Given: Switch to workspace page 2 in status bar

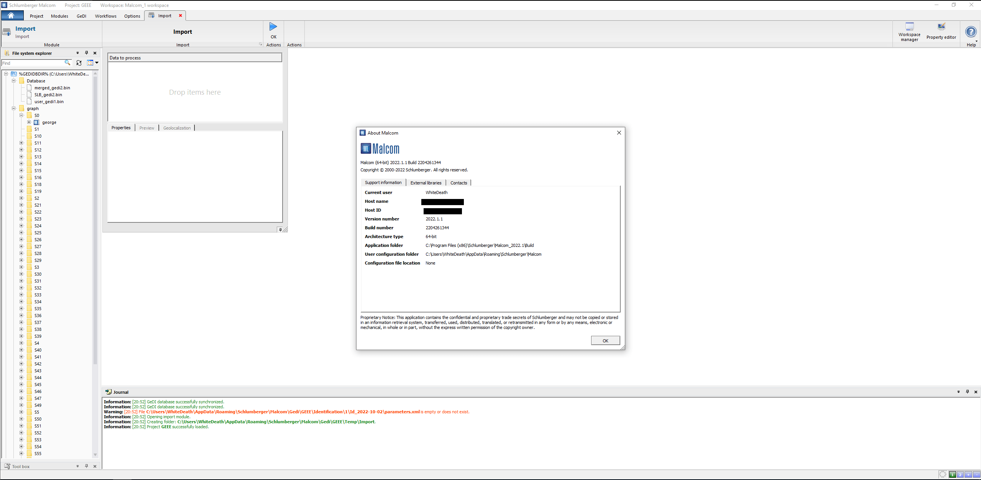Looking at the screenshot, I should (x=960, y=475).
